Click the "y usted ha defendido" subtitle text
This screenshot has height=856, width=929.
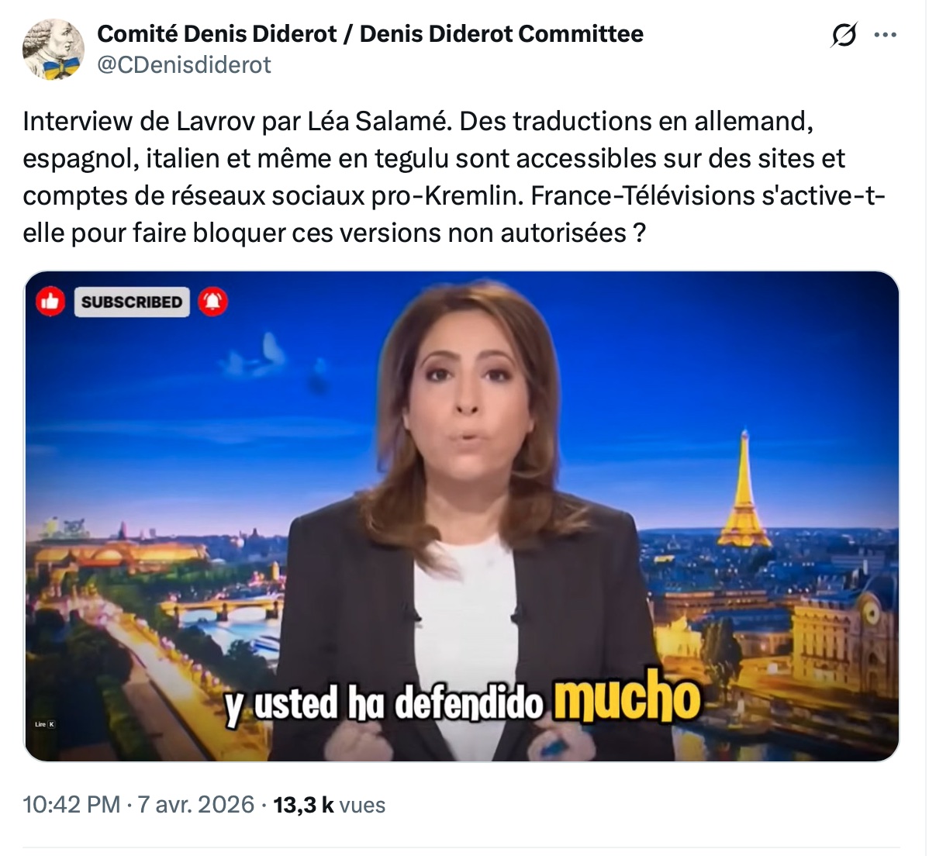pos(384,704)
